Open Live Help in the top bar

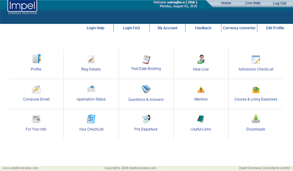[x=253, y=3]
